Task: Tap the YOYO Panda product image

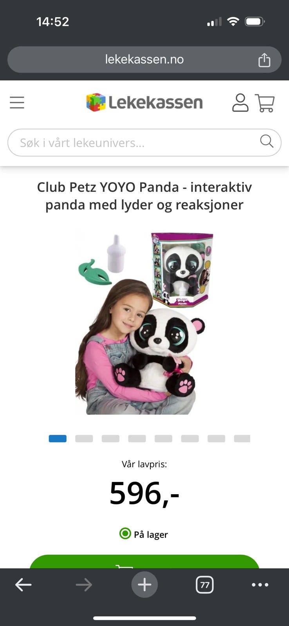Action: point(144,323)
